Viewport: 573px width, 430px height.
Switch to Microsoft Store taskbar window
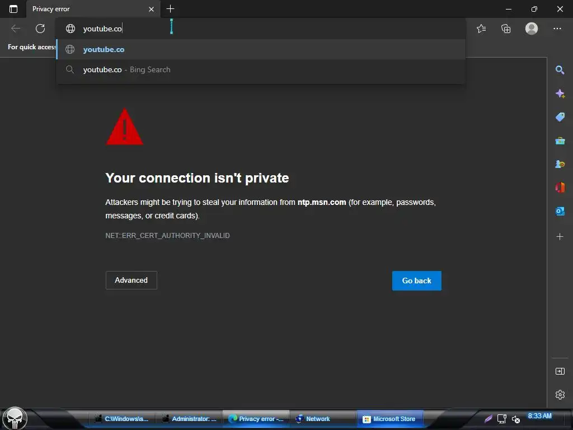click(389, 419)
